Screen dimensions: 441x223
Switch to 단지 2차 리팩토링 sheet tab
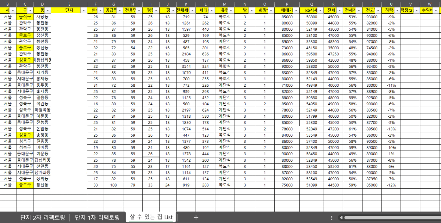[x=43, y=217]
